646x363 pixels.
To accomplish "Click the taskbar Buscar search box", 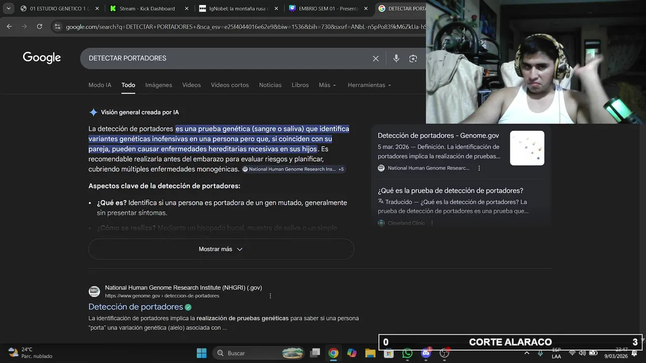I will [x=259, y=353].
